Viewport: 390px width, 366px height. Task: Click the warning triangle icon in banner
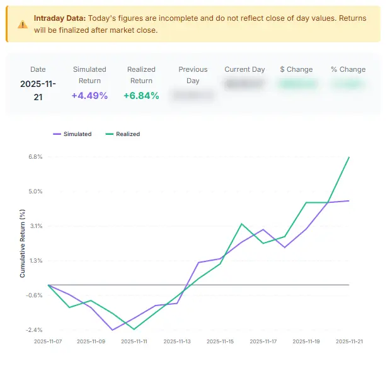[22, 25]
